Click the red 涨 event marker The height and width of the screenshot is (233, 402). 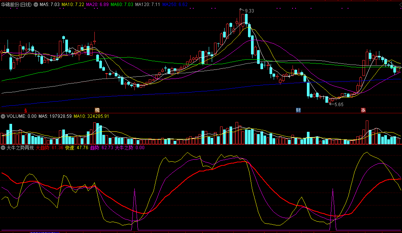(363, 110)
